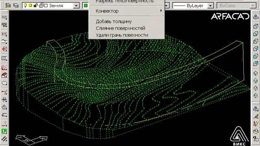This screenshot has width=260, height=146.
Task: Select the red wavy terrain surface tool
Action: [x=4, y=68]
